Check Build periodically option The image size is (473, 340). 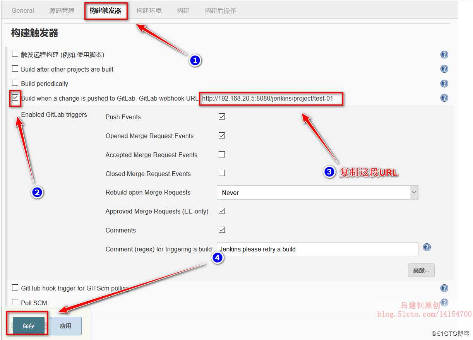coord(15,83)
